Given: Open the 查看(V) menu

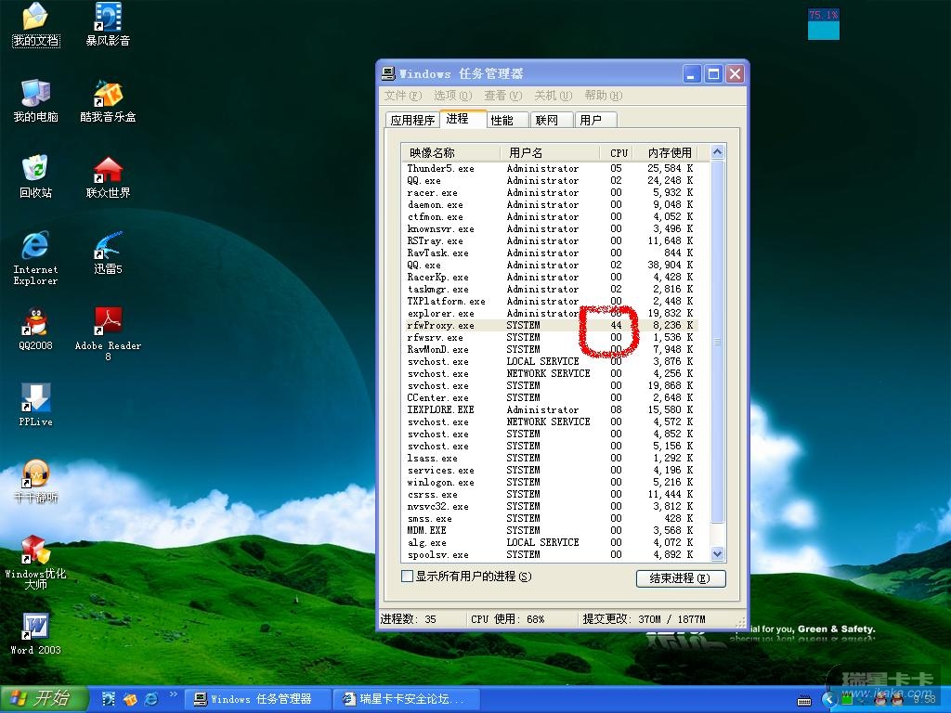Looking at the screenshot, I should pyautogui.click(x=502, y=96).
